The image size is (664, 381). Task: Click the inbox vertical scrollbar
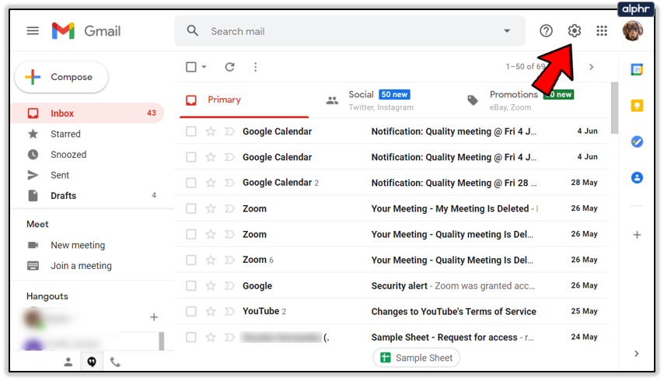point(614,108)
